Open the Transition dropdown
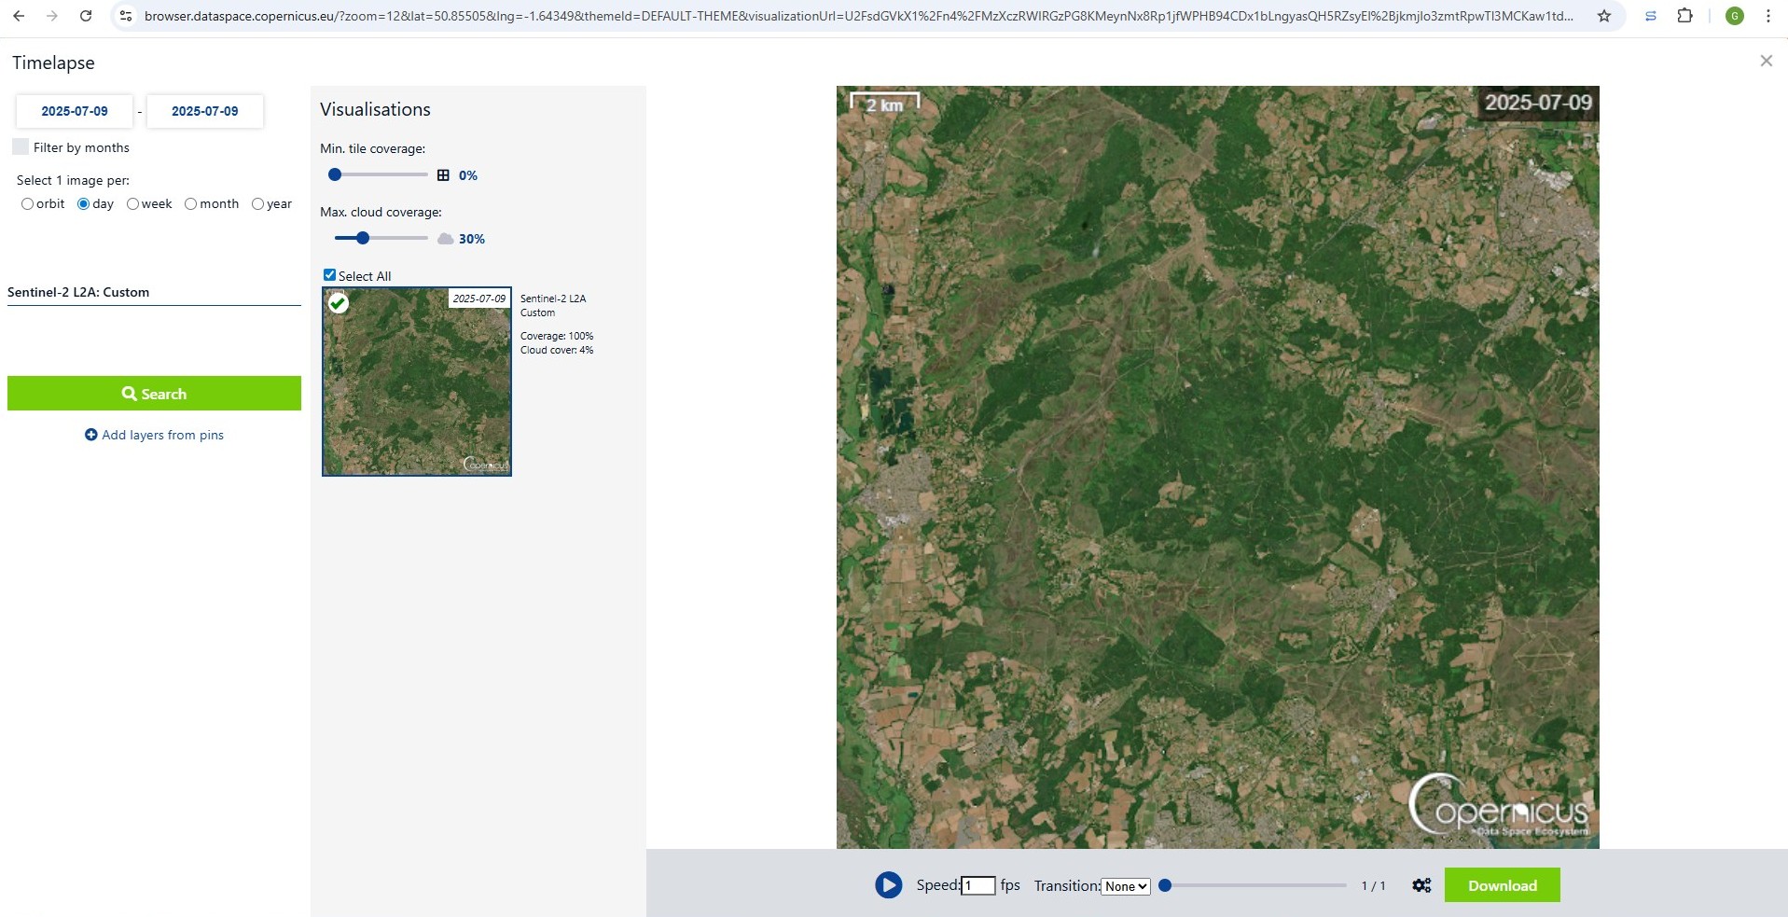The image size is (1788, 917). [1126, 886]
